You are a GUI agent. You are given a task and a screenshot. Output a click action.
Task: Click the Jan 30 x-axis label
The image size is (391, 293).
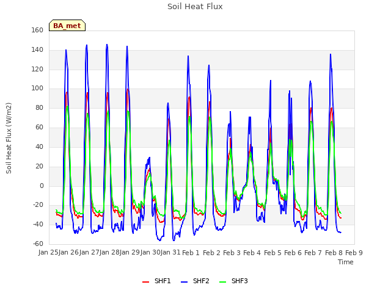pyautogui.click(x=150, y=252)
